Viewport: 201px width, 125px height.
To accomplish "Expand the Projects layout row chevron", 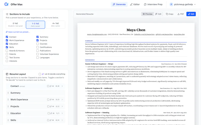I will (x=62, y=106).
